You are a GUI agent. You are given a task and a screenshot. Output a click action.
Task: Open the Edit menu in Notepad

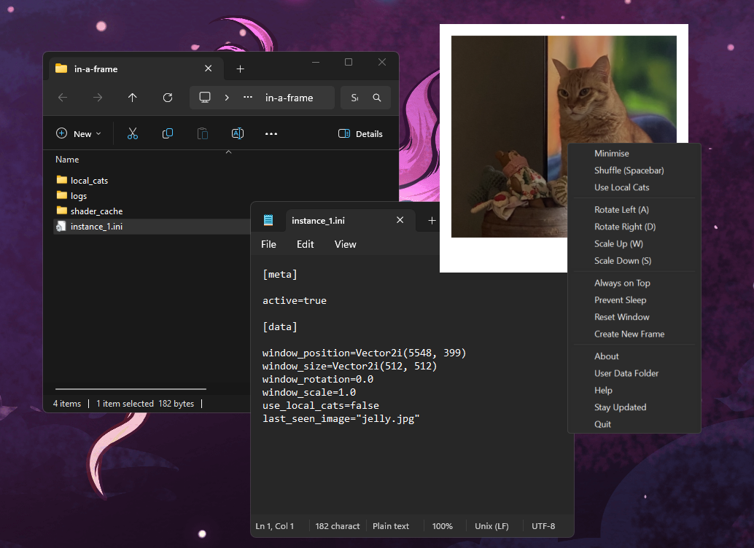pos(305,244)
